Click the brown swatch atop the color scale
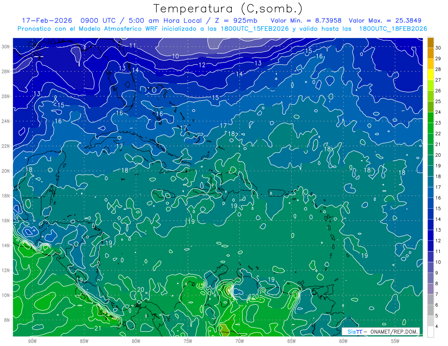The height and width of the screenshot is (346, 448). point(431,43)
